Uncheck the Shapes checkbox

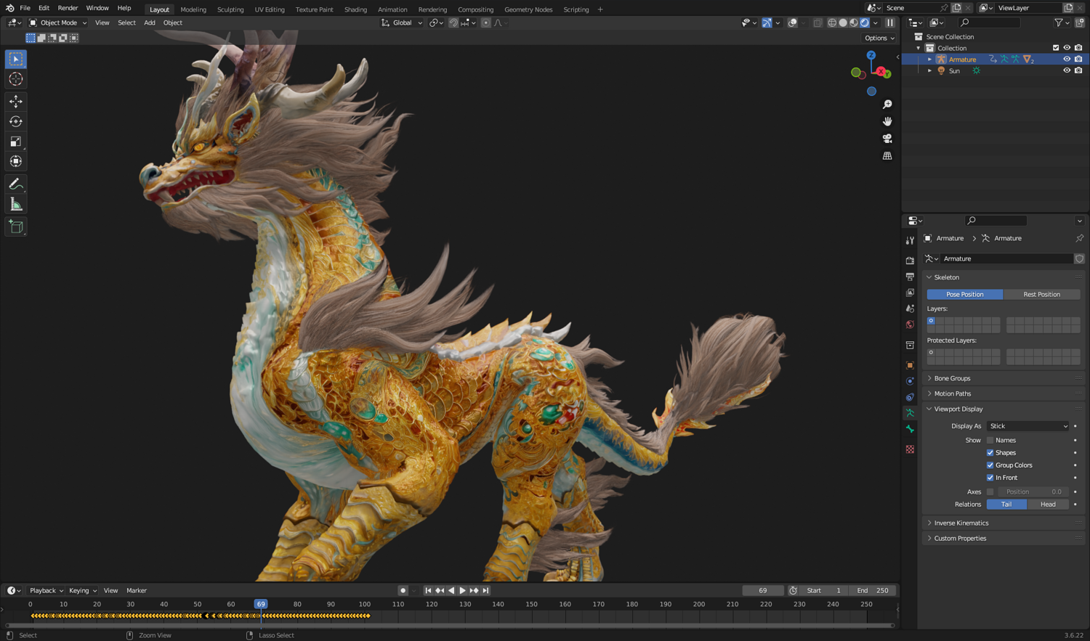coord(990,452)
